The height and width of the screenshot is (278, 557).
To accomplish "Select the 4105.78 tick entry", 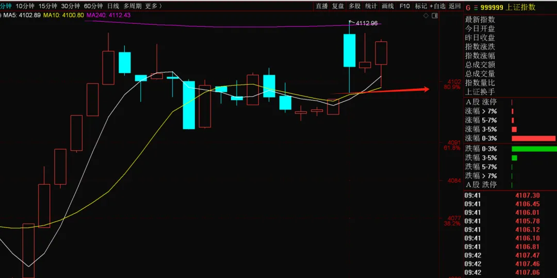I will (528, 221).
